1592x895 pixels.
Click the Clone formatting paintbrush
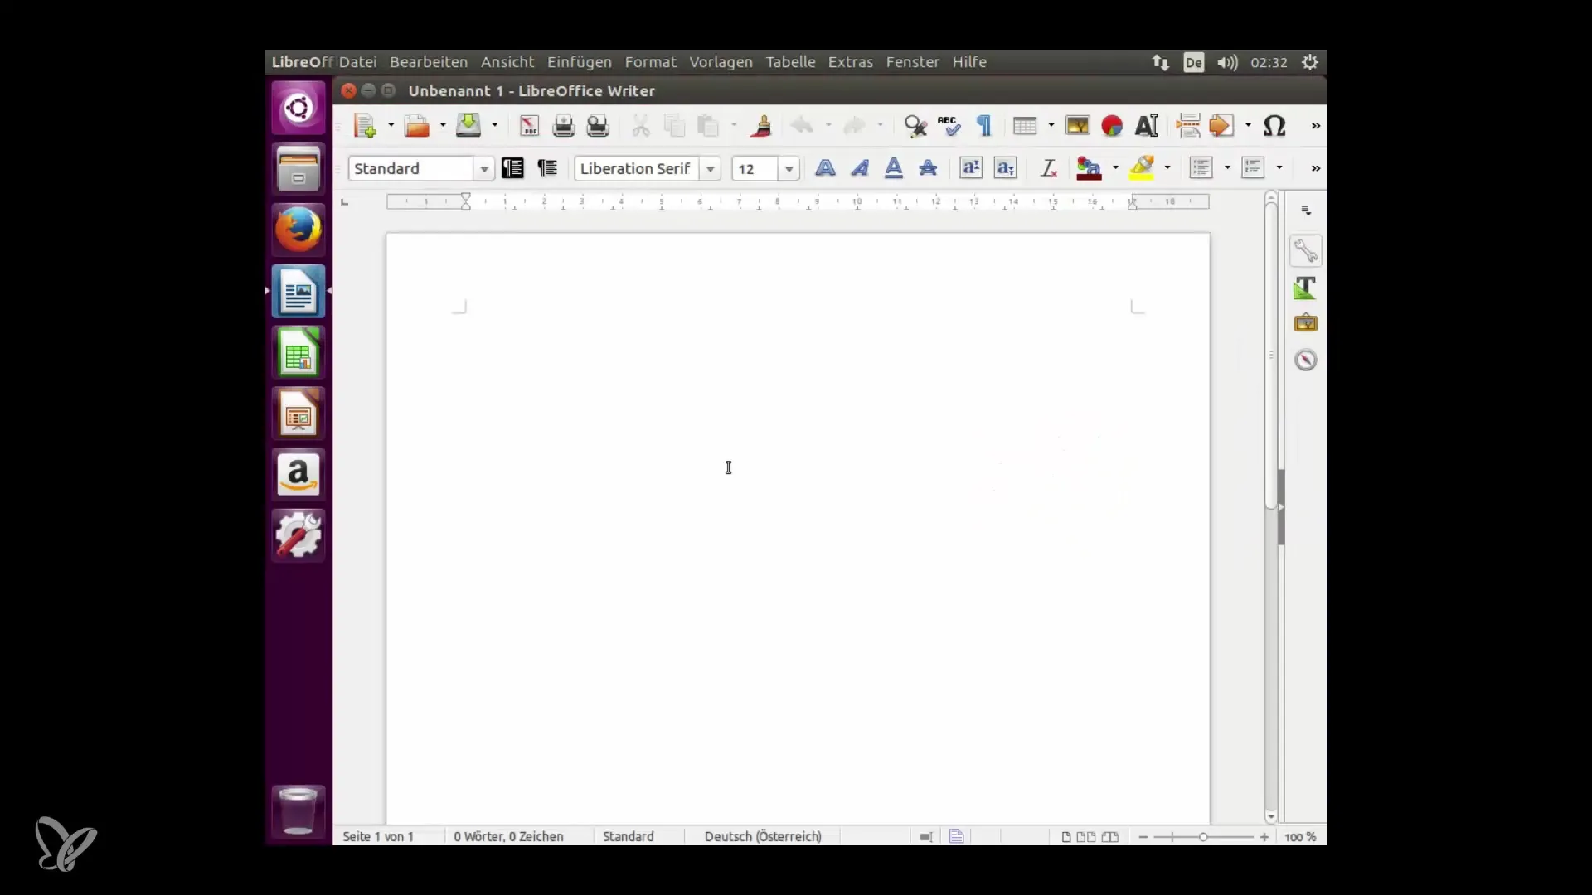point(760,126)
